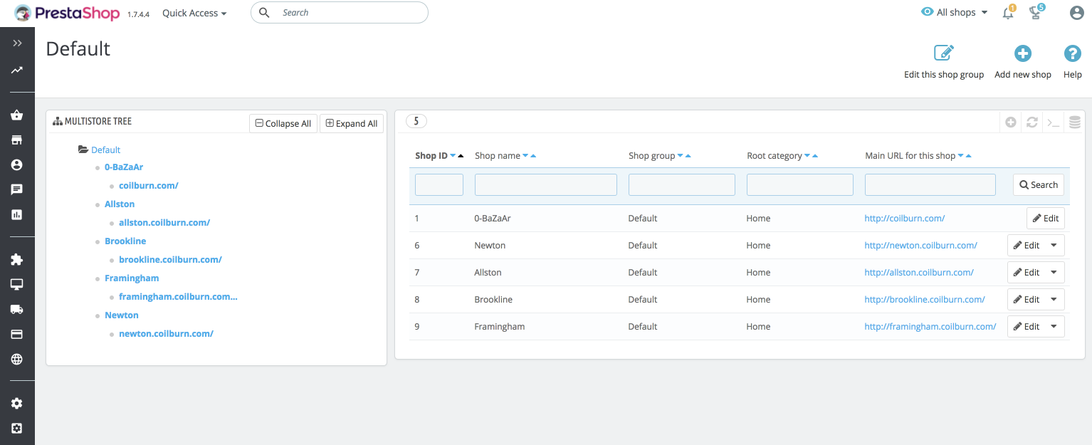Screen dimensions: 1092x445
Task: Open the user profile avatar icon
Action: pos(1076,13)
